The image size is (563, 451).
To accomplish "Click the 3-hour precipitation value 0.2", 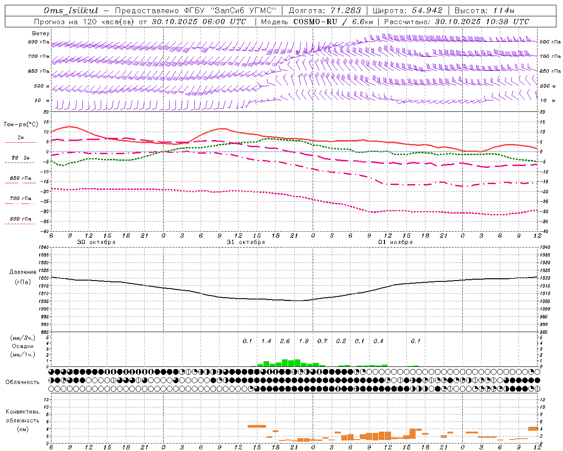I will point(341,341).
